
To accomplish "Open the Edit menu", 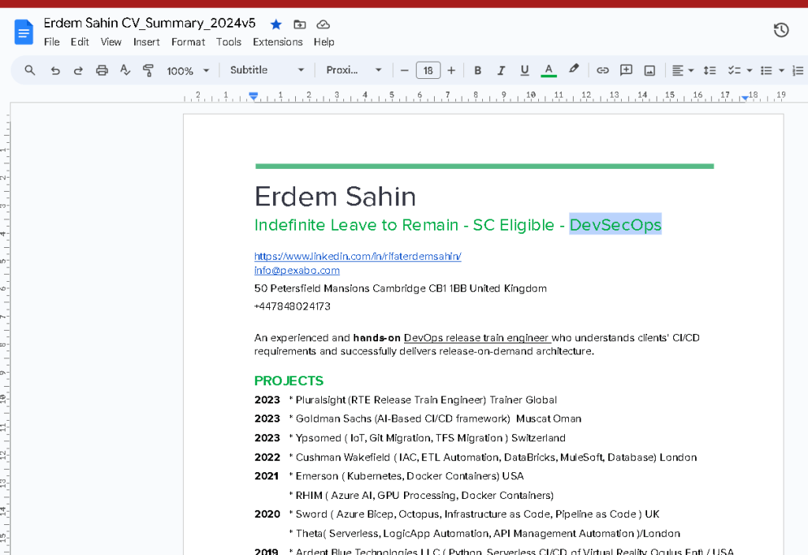I will pyautogui.click(x=80, y=42).
